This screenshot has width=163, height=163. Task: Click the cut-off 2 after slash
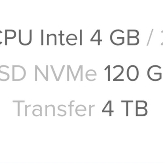point(162,37)
